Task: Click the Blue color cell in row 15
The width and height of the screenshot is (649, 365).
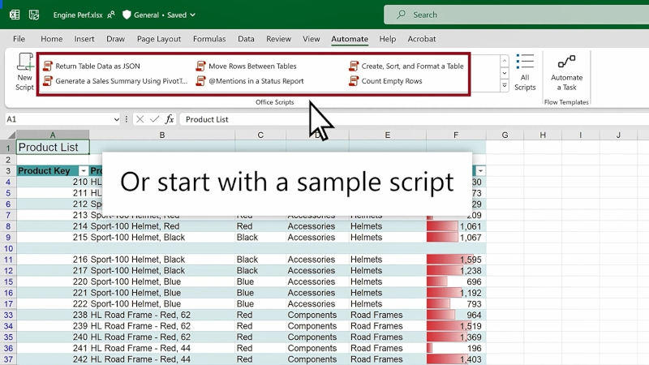Action: coord(260,281)
